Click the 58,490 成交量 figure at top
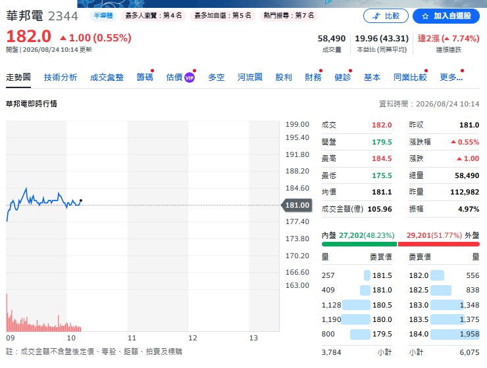This screenshot has height=368, width=487. click(332, 39)
